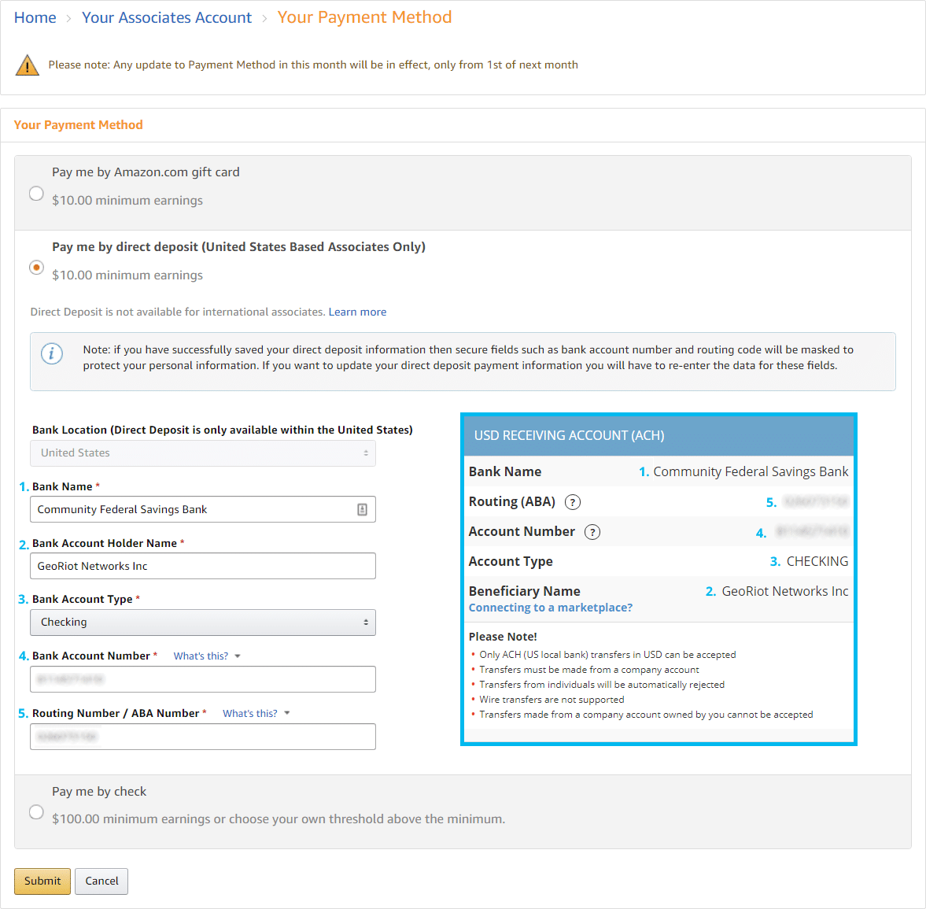The image size is (926, 909).
Task: Open the Bank Account Type dropdown
Action: tap(202, 623)
